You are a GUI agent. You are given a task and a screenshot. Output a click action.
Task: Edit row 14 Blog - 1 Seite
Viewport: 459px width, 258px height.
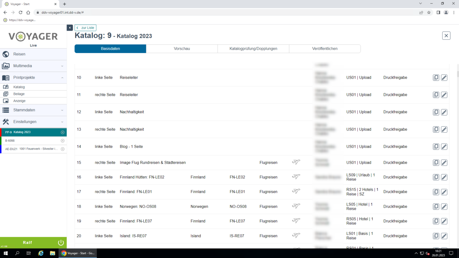(x=444, y=147)
